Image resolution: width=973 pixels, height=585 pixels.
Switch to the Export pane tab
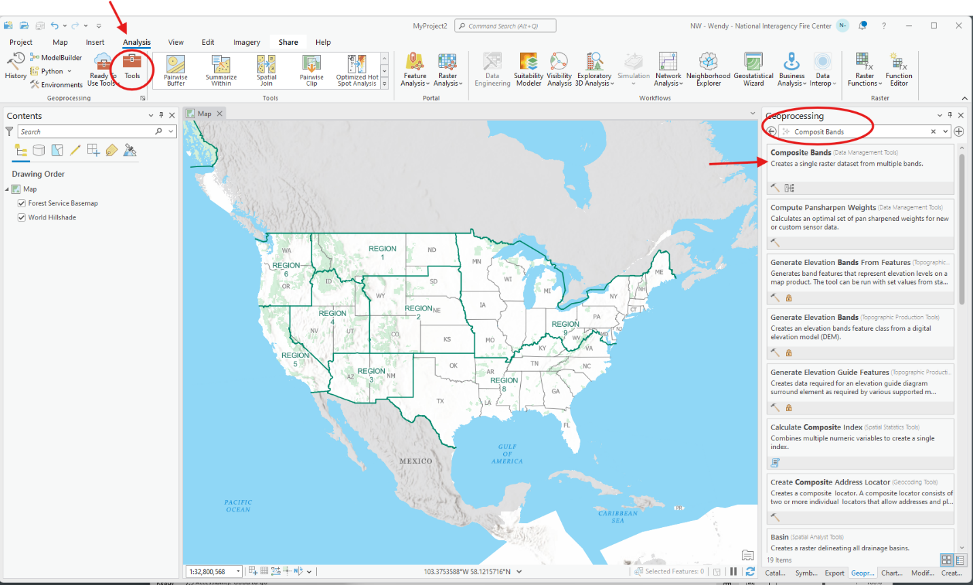tap(834, 573)
